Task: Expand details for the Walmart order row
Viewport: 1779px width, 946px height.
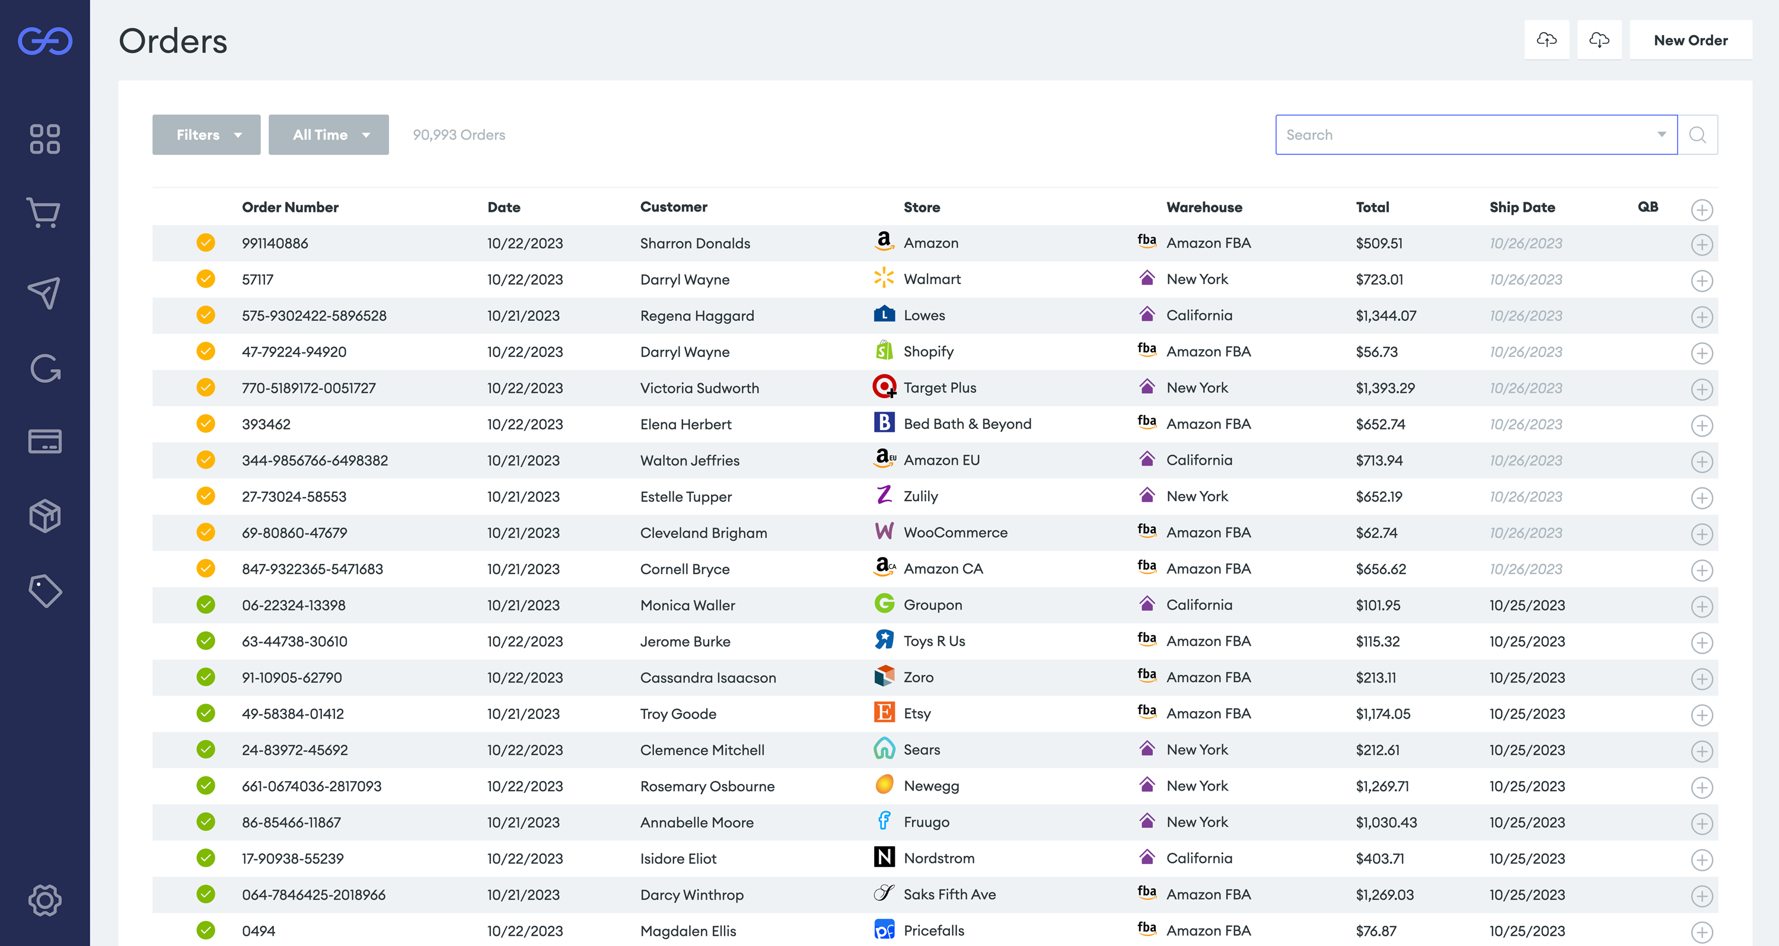Action: (1703, 281)
